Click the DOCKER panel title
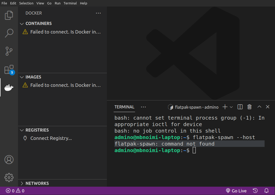Screen dimensions: 275x195 [x=34, y=13]
